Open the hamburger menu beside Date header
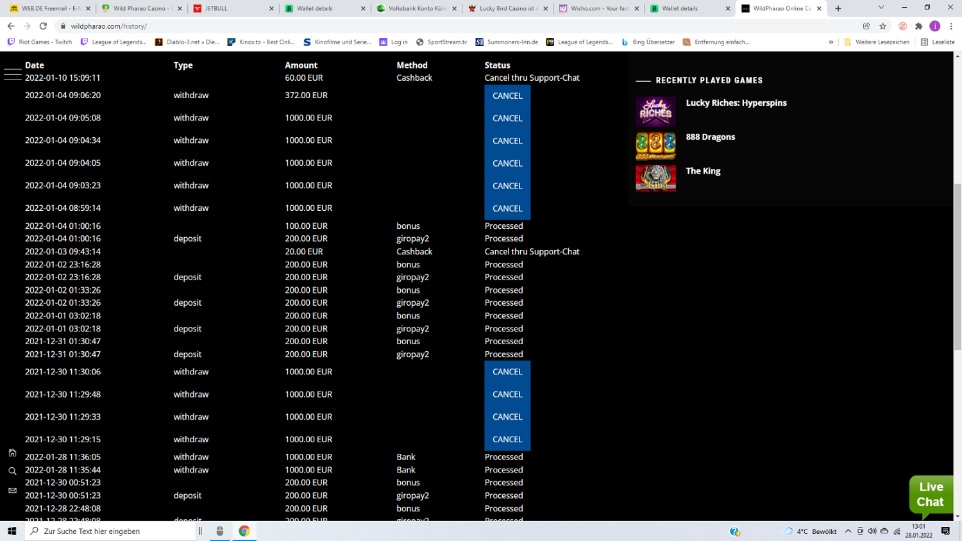 click(12, 74)
